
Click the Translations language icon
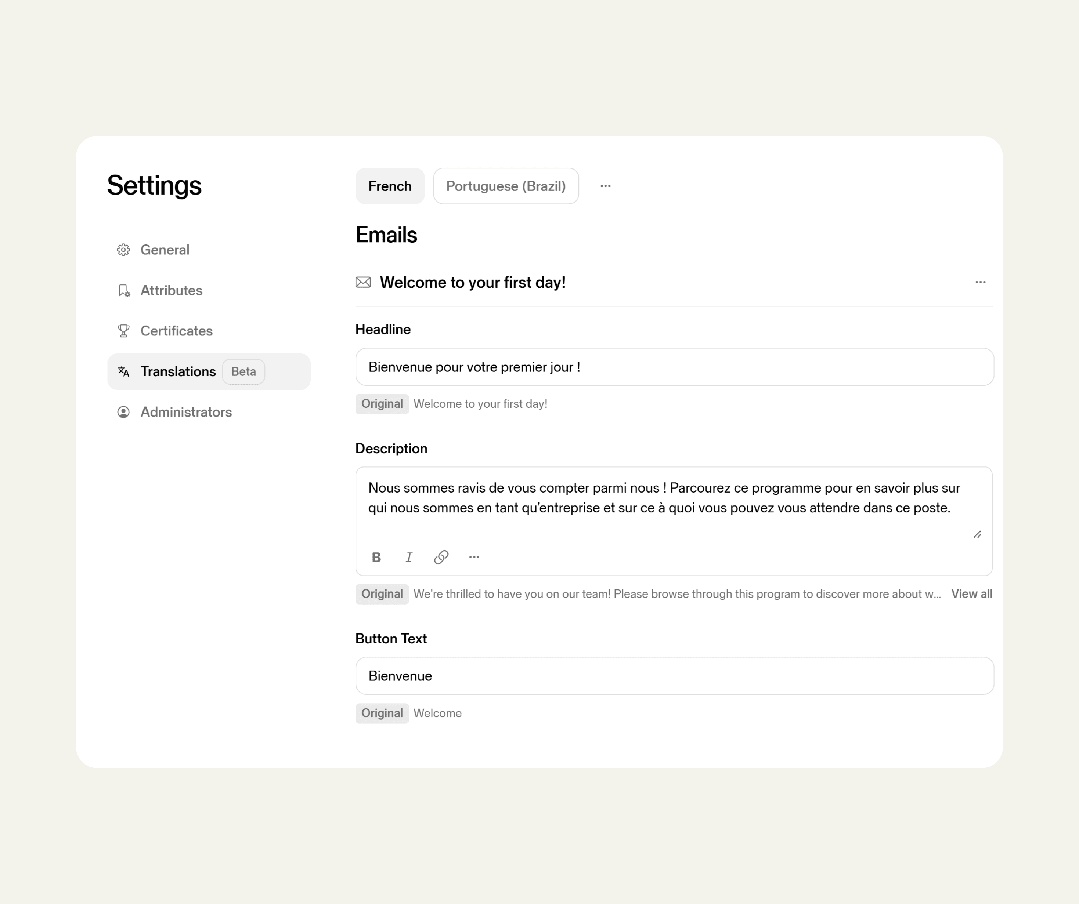tap(123, 371)
